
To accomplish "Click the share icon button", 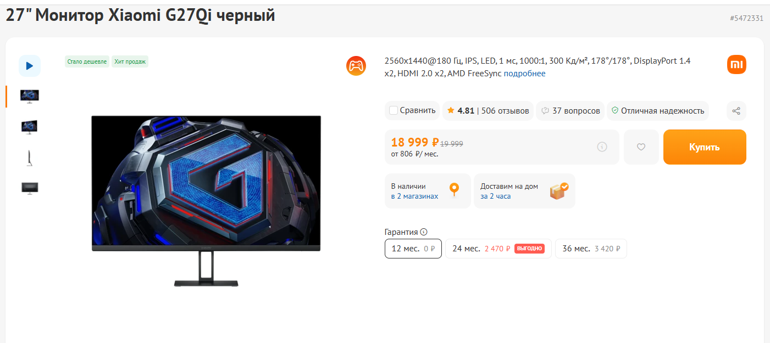I will pos(736,111).
